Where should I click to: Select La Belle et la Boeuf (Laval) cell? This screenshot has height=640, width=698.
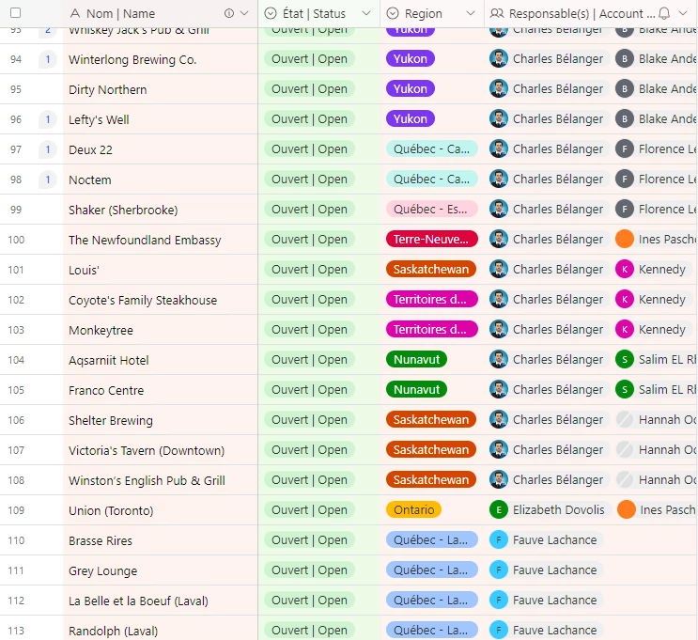[161, 601]
